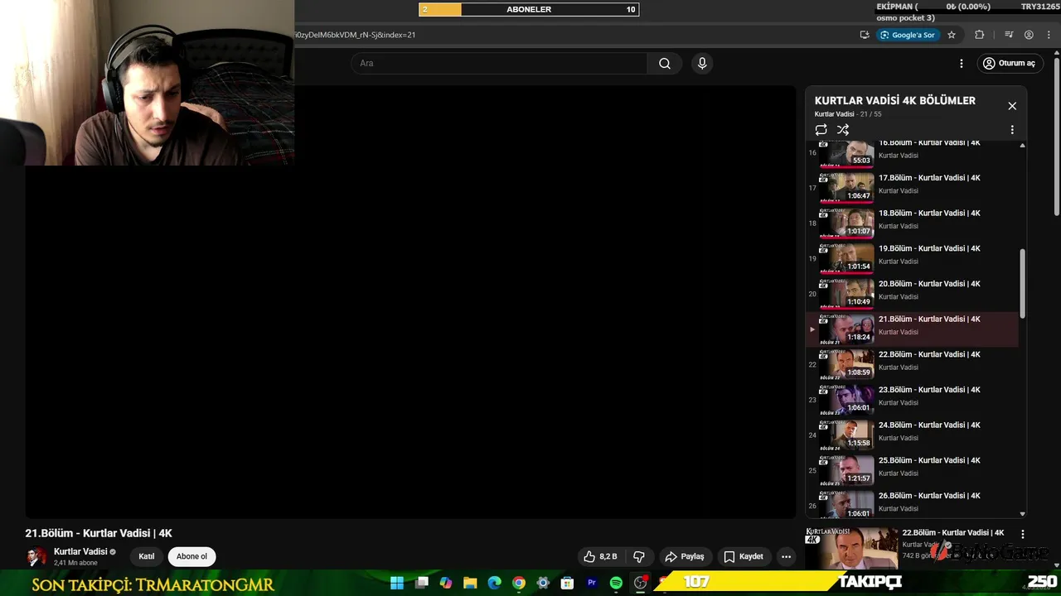Click the page vertical scrollbar thumb

(x=1057, y=135)
